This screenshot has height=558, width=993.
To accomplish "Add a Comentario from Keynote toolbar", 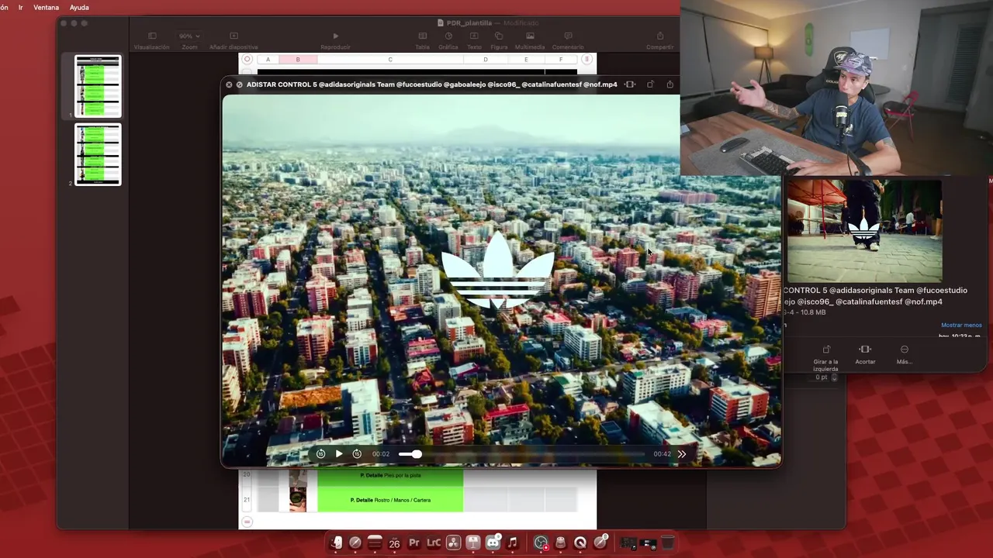I will click(x=568, y=41).
